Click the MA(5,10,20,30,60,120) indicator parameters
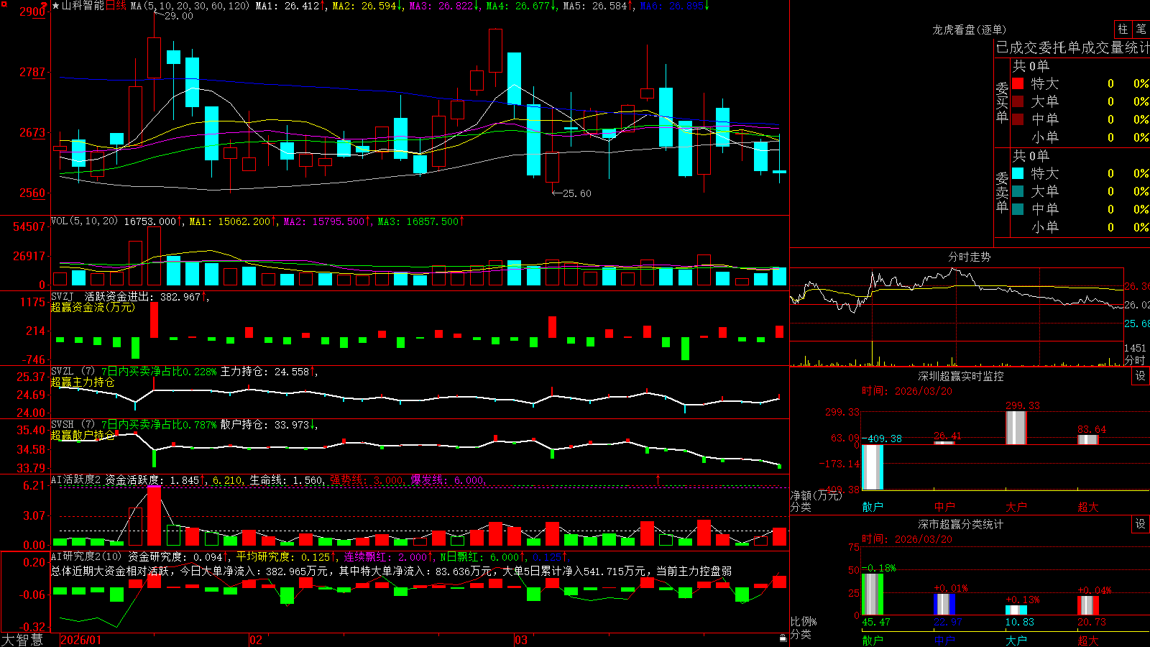 (x=190, y=6)
